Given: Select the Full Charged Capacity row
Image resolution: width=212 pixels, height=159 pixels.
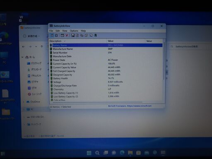Looking at the screenshot, I should [106, 71].
